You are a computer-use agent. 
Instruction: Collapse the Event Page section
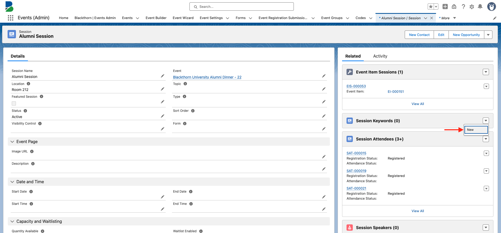click(12, 142)
